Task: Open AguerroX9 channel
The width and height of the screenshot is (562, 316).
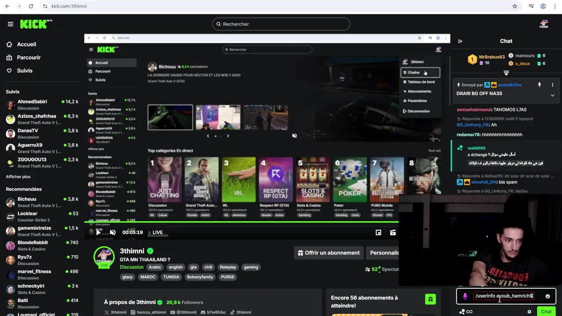Action: pos(42,148)
